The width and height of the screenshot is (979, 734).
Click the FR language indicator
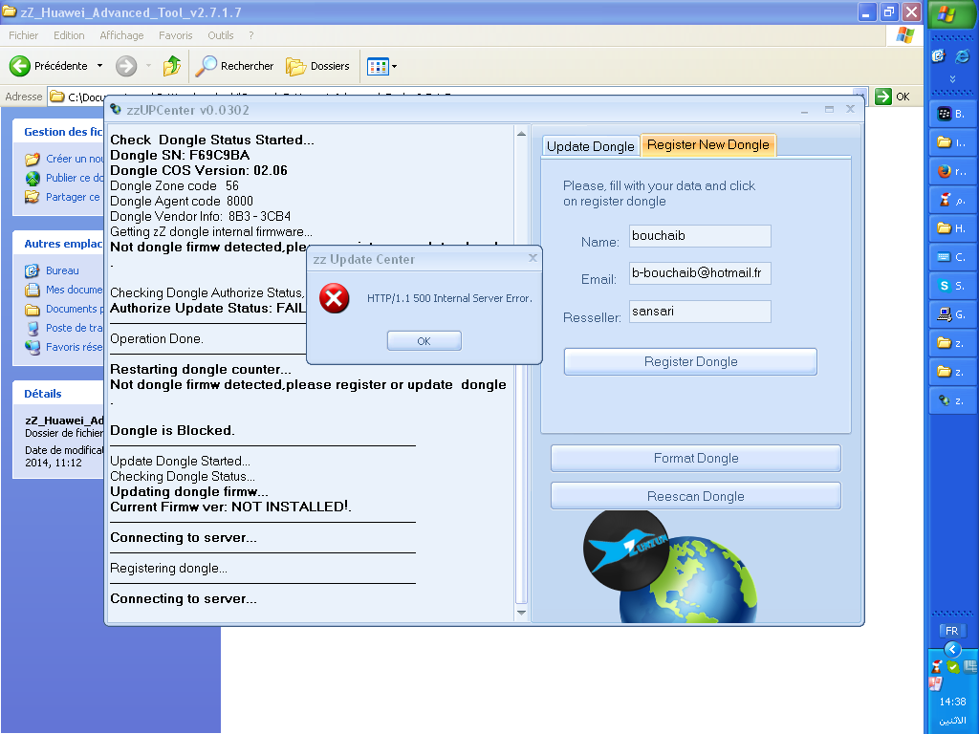[952, 631]
